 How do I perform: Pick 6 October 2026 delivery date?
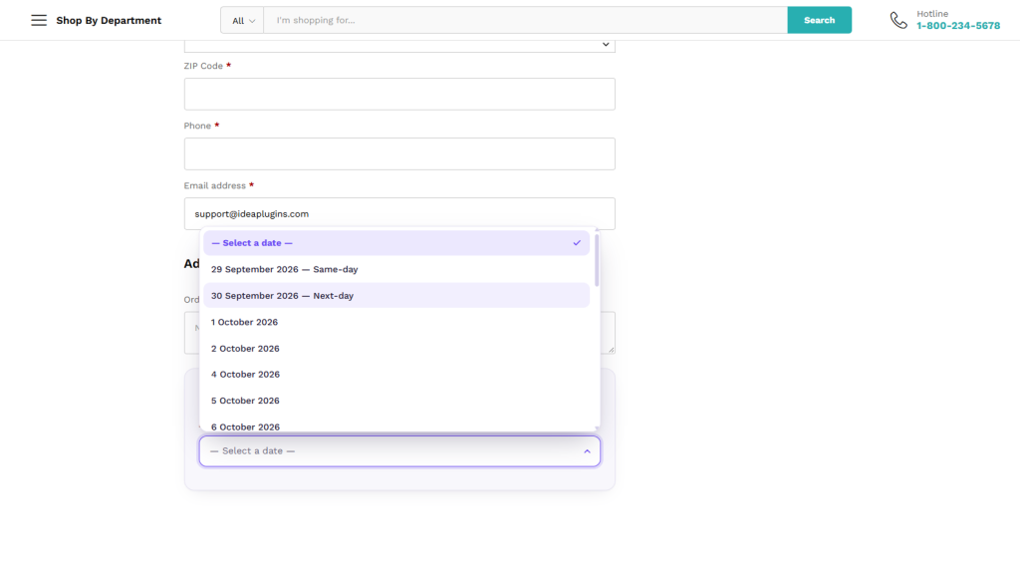click(396, 424)
